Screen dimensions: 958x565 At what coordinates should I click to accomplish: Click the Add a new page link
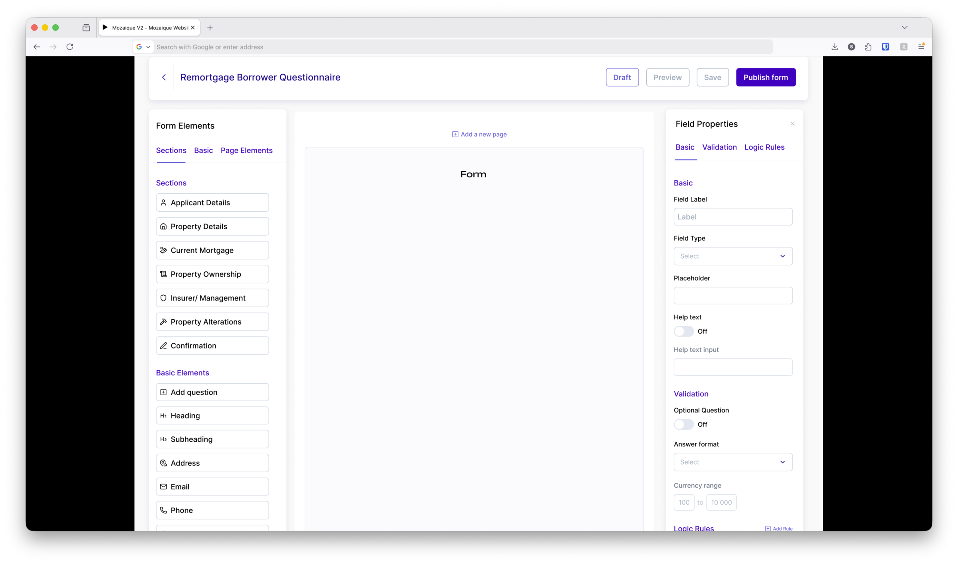pyautogui.click(x=479, y=134)
